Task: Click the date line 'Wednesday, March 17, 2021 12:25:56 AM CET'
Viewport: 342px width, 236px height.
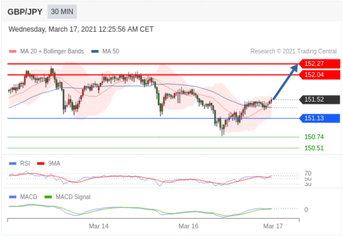Action: click(81, 29)
